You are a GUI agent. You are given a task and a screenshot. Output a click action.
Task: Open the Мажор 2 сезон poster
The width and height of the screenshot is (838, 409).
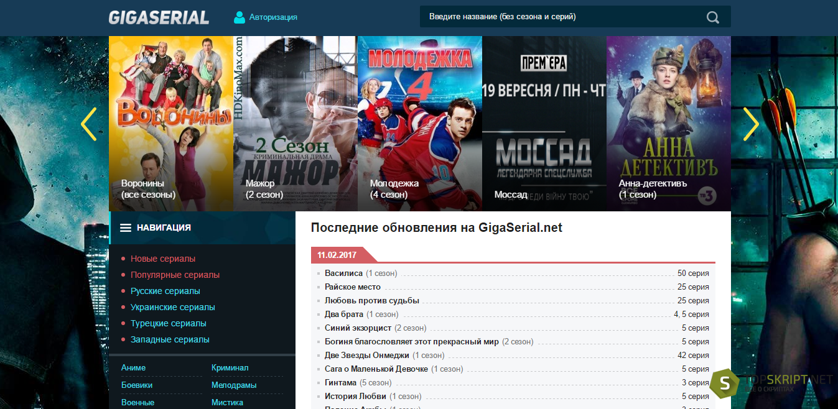pyautogui.click(x=296, y=124)
